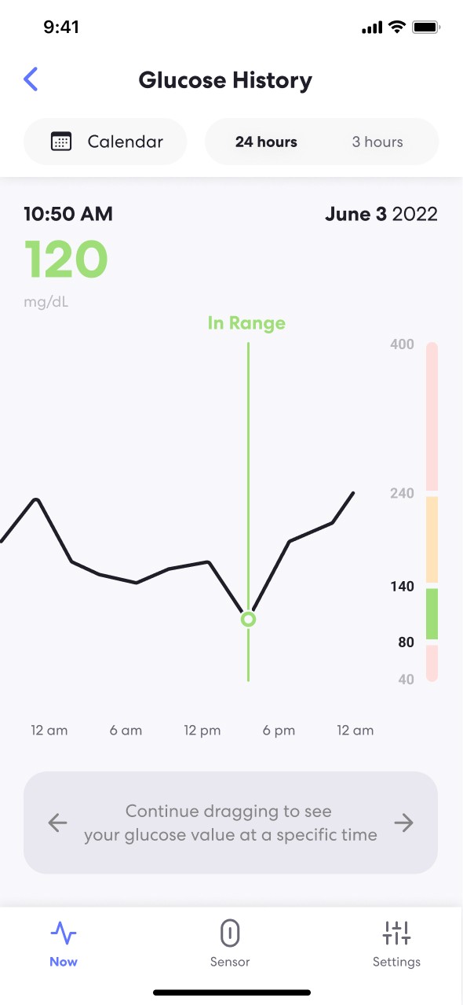The height and width of the screenshot is (1005, 463).
Task: Open the Settings sliders icon
Action: tap(396, 933)
